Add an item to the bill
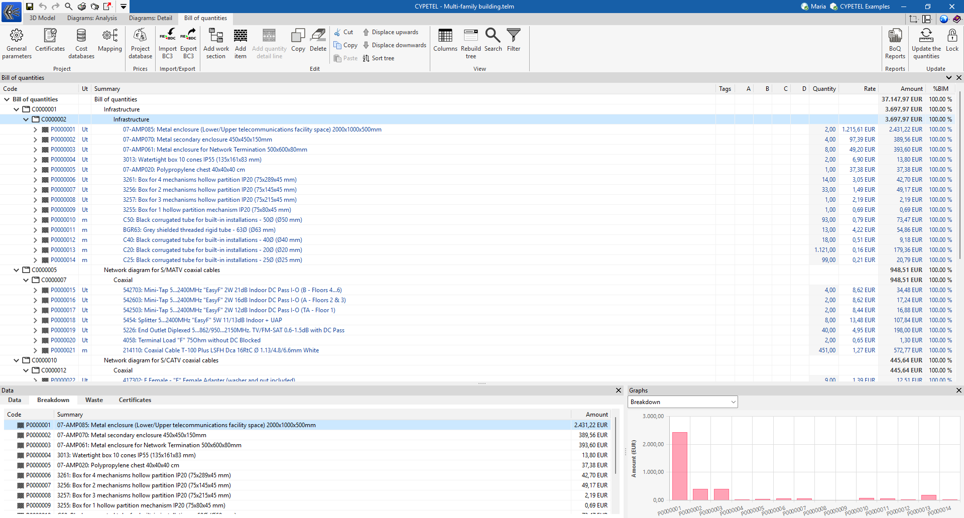Image resolution: width=964 pixels, height=518 pixels. click(240, 43)
